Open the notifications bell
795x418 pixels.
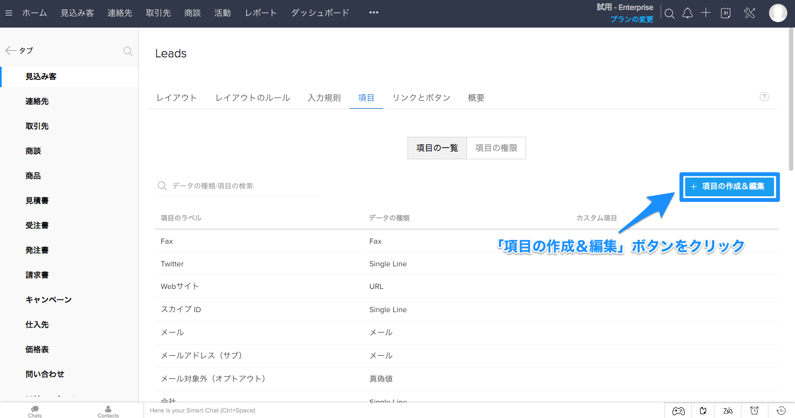click(687, 14)
